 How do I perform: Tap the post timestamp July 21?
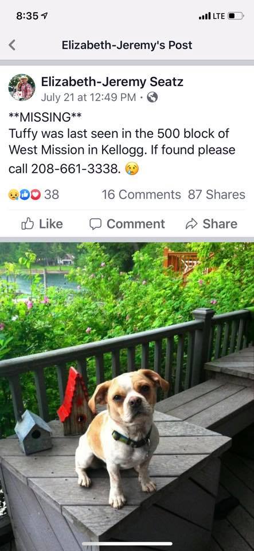[88, 98]
